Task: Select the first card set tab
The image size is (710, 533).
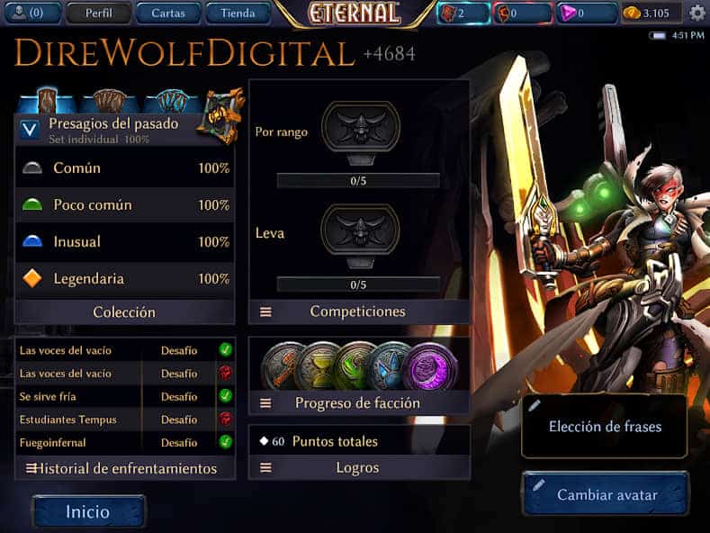Action: pyautogui.click(x=47, y=99)
